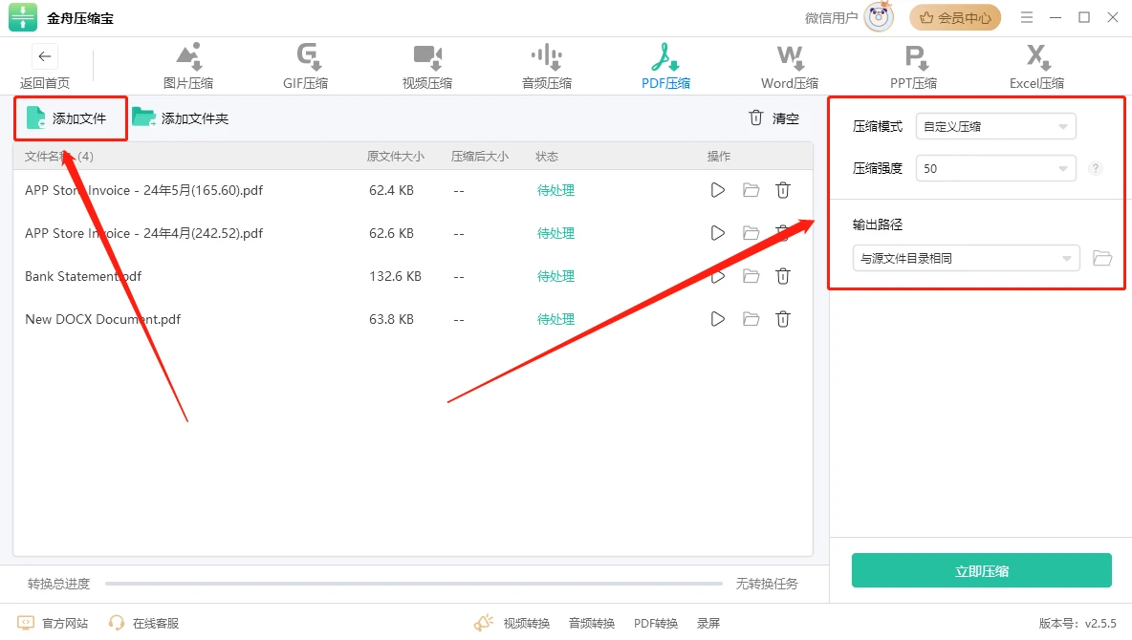
Task: Switch to the PPT压缩 tab
Action: 913,66
